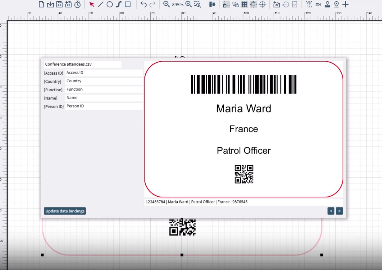Open the {Function} binding field

coord(104,89)
